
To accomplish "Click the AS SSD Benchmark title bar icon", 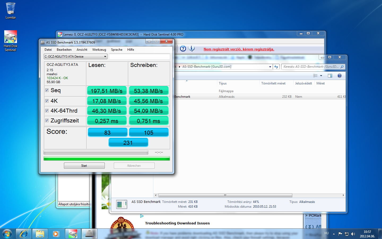I will pos(43,42).
